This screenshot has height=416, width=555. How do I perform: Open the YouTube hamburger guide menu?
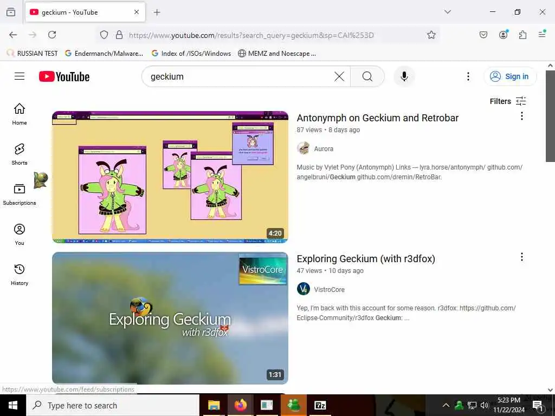tap(20, 76)
